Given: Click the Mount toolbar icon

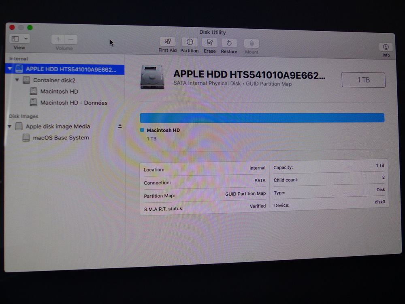Looking at the screenshot, I should point(252,44).
